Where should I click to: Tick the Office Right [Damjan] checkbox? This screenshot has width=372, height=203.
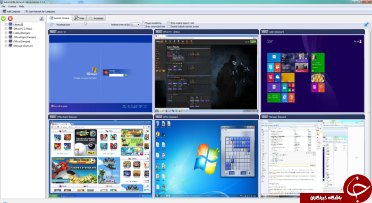tap(6, 38)
